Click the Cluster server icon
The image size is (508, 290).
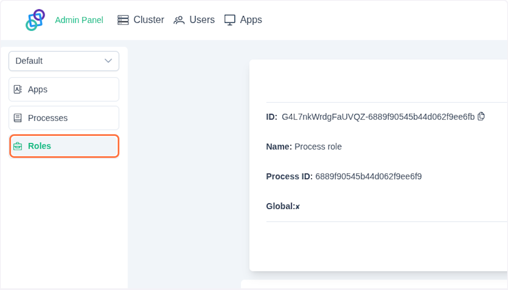pyautogui.click(x=123, y=20)
